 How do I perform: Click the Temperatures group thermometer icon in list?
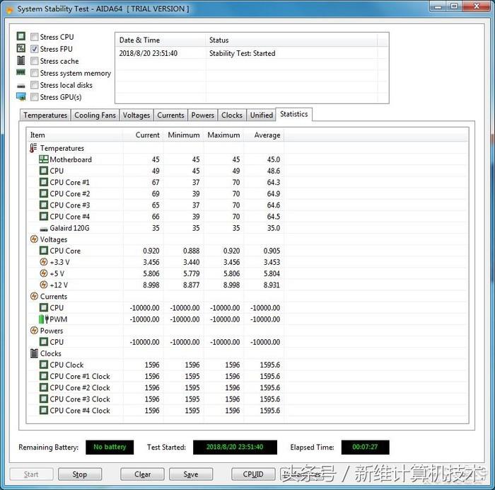[x=34, y=148]
